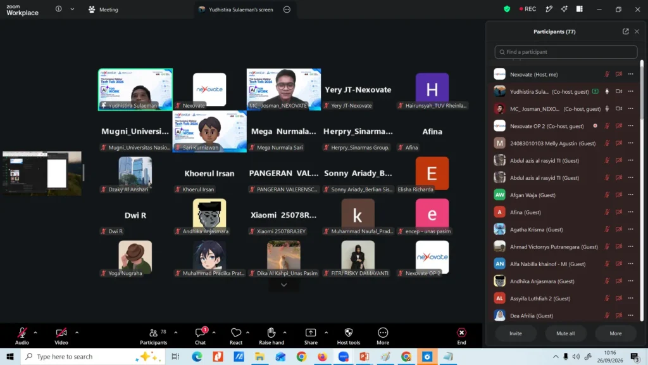Open the Participants list from the toolbar
The width and height of the screenshot is (648, 365).
click(153, 336)
